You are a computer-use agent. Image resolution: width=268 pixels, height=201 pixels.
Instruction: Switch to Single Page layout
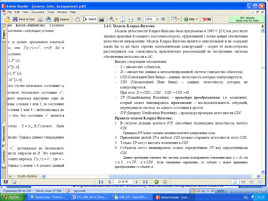(235, 182)
